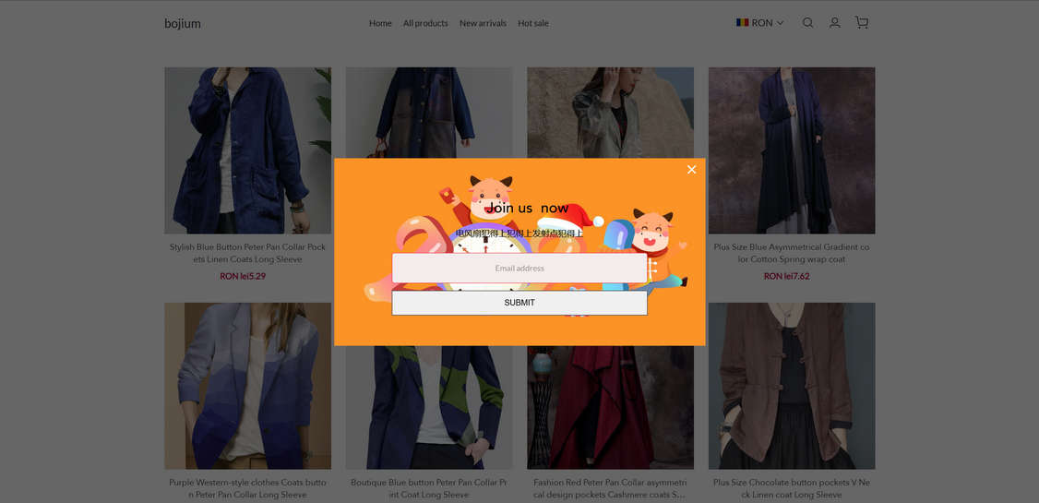This screenshot has width=1039, height=503.
Task: Open Boutique Blue button Peter Pan title link
Action: click(429, 488)
